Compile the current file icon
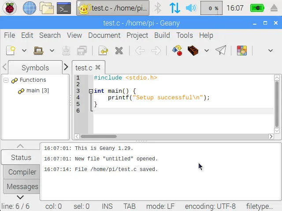Image resolution: width=282 pixels, height=211 pixels. click(x=177, y=51)
